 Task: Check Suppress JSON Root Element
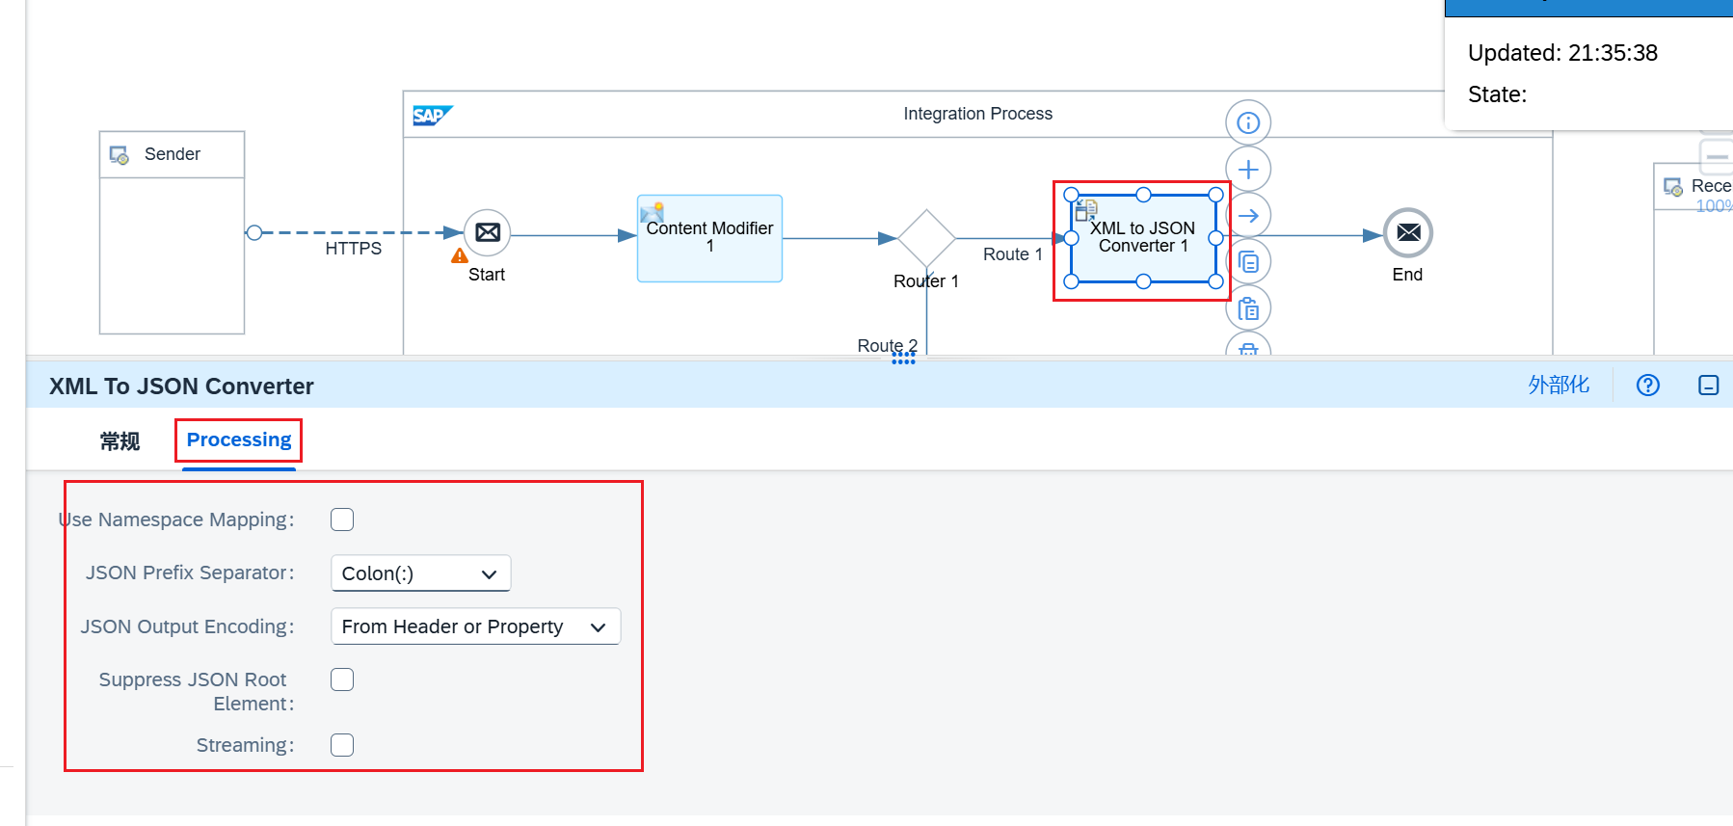(x=342, y=679)
